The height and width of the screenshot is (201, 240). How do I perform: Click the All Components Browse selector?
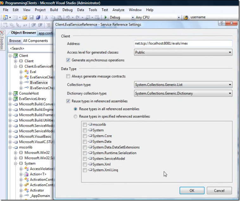[x=37, y=41]
